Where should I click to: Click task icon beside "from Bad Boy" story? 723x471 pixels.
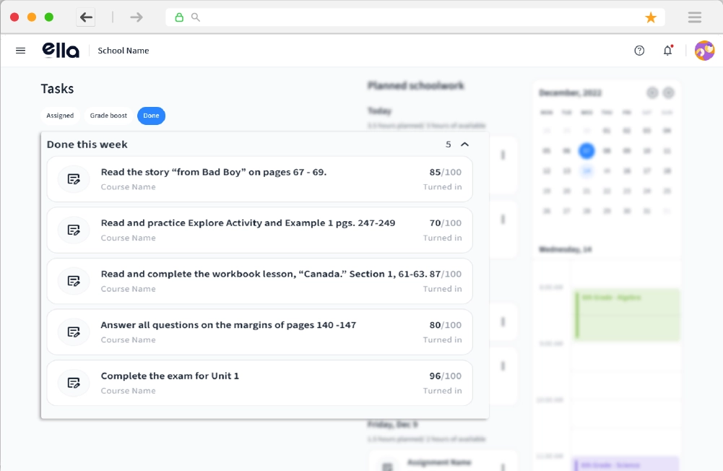74,179
